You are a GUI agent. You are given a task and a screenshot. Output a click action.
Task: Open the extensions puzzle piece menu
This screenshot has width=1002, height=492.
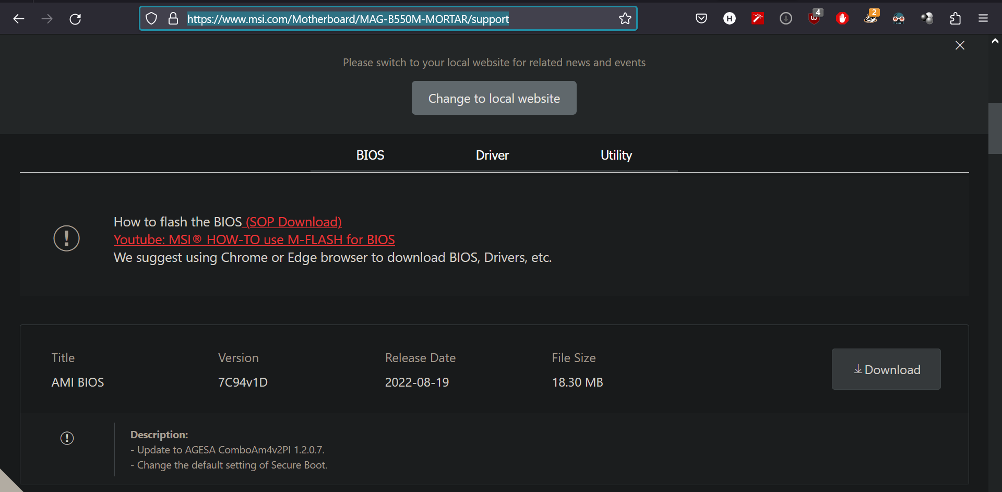(x=955, y=19)
